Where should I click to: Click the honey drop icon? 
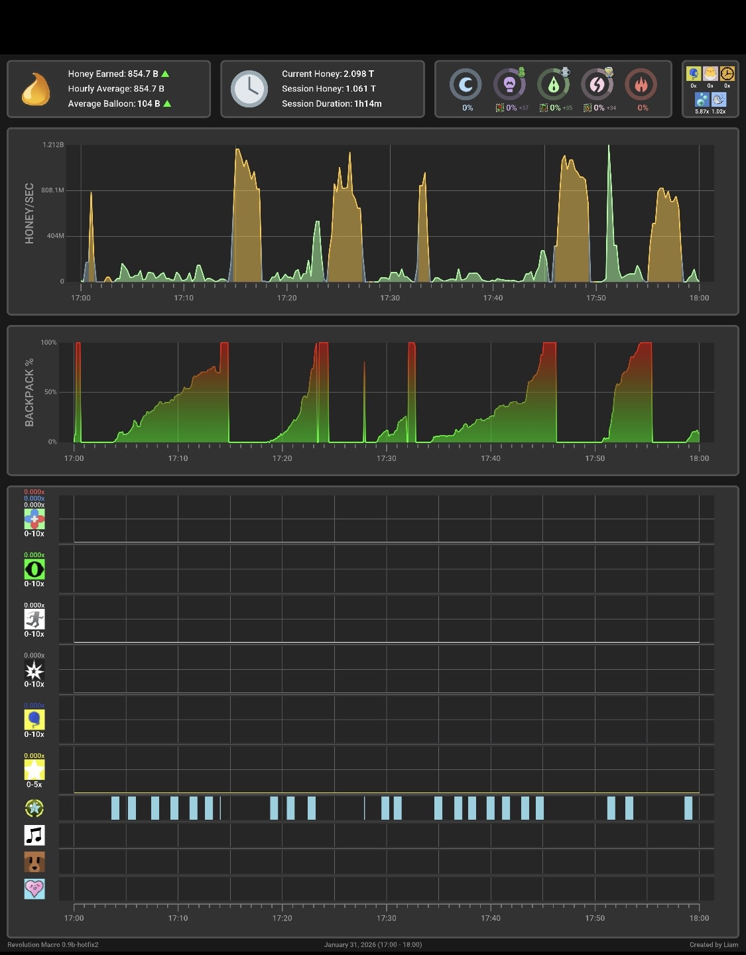coord(36,89)
